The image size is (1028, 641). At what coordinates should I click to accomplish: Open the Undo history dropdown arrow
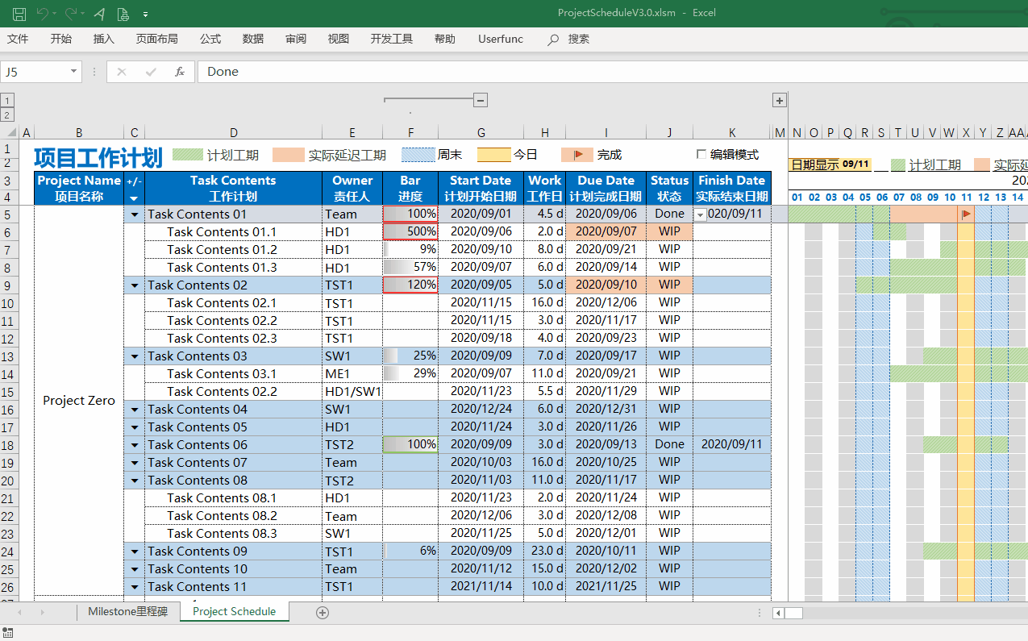(54, 14)
